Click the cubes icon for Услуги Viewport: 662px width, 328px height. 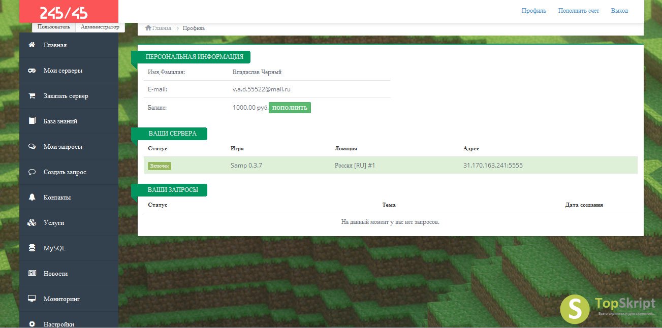pos(32,222)
